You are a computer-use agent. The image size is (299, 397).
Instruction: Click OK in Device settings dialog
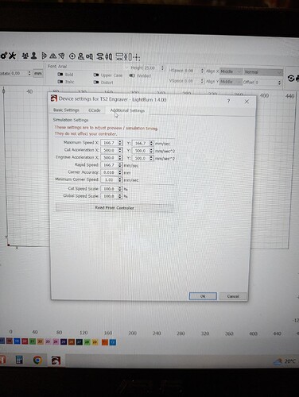[203, 296]
